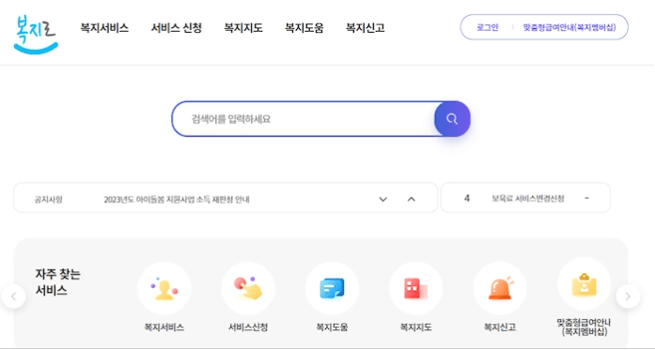655x350 pixels.
Task: Open the 복지로 logo home link
Action: click(36, 35)
